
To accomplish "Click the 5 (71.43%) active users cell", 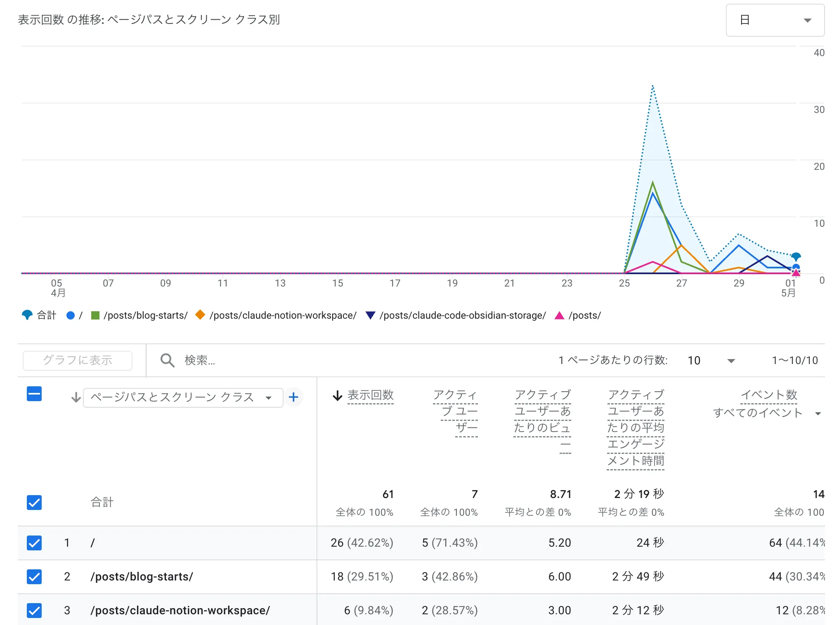I will [x=449, y=543].
